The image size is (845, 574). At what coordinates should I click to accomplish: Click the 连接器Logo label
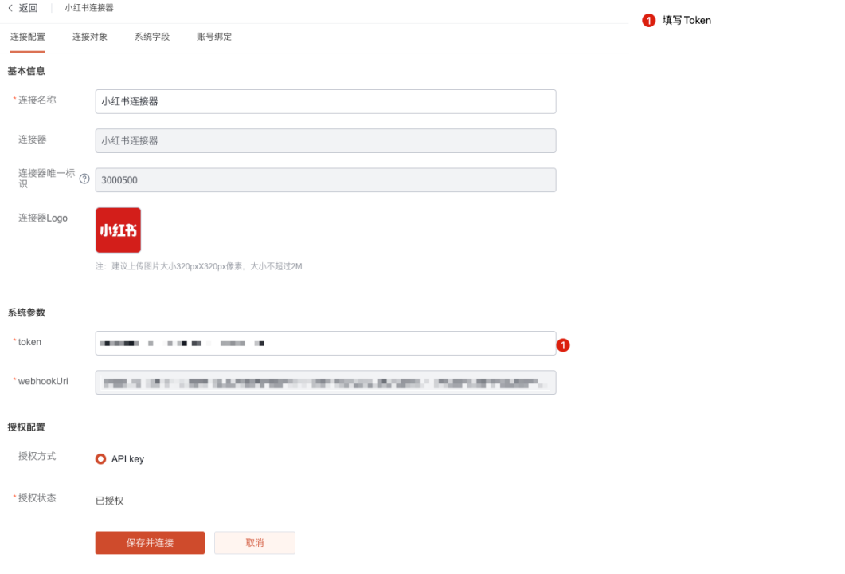(x=42, y=218)
